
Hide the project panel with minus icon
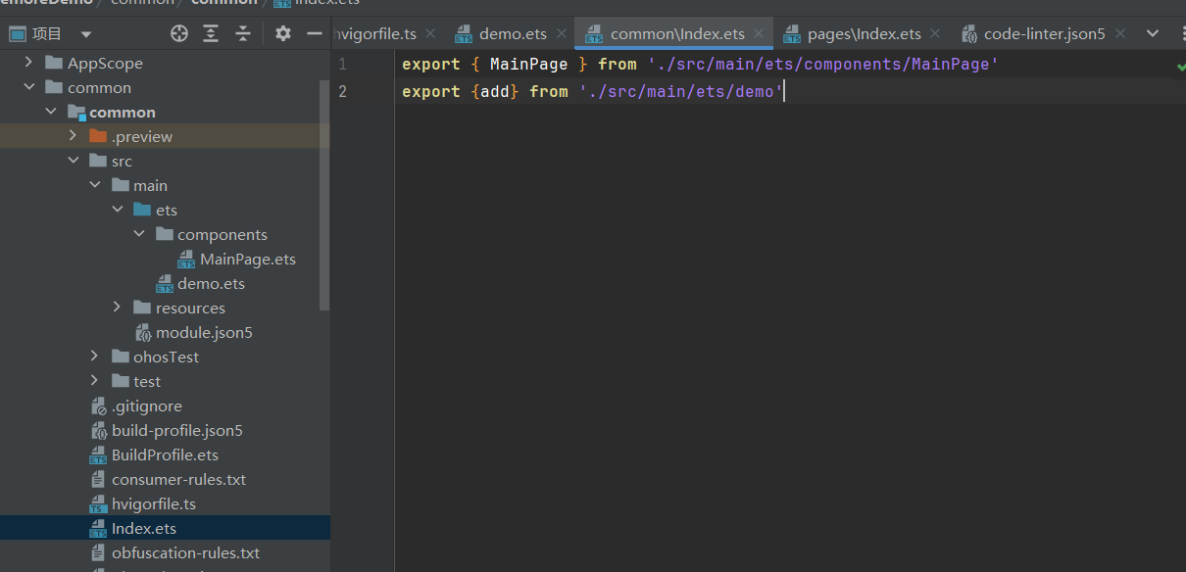coord(315,34)
